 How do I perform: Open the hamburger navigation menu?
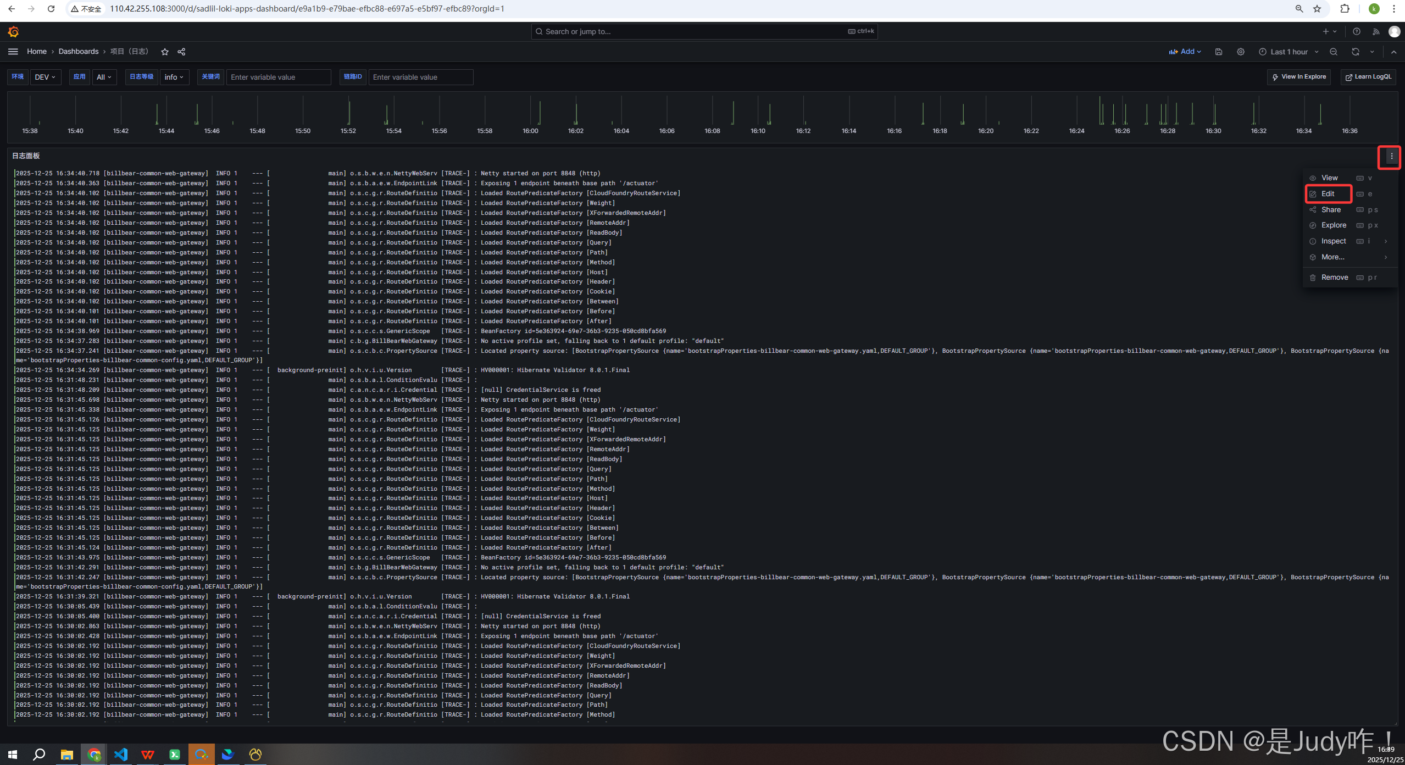[x=13, y=52]
